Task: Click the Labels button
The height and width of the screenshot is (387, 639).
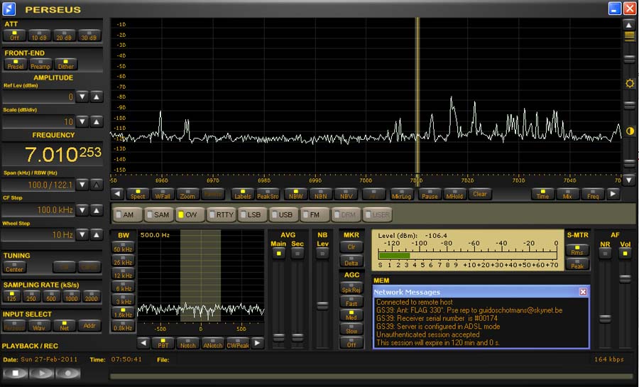Action: (x=243, y=194)
